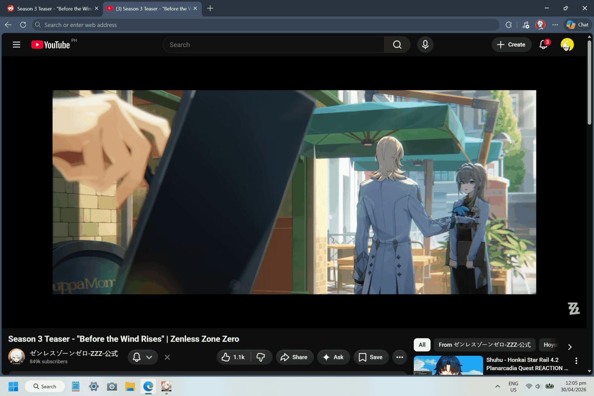Dislike this video
594x396 pixels.
[x=261, y=357]
